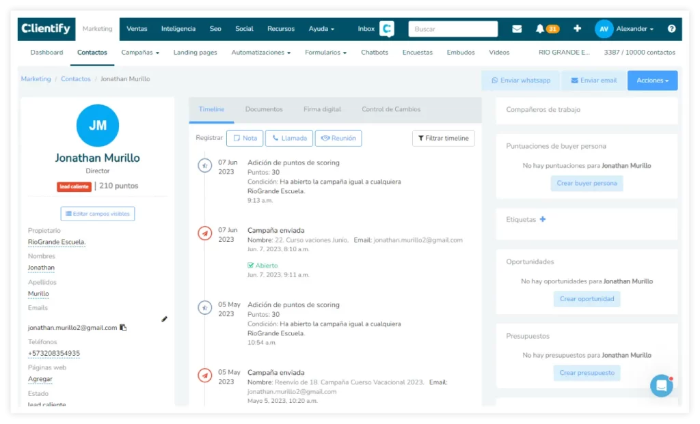This screenshot has height=424, width=700.
Task: Click the Buscar search field
Action: [453, 29]
